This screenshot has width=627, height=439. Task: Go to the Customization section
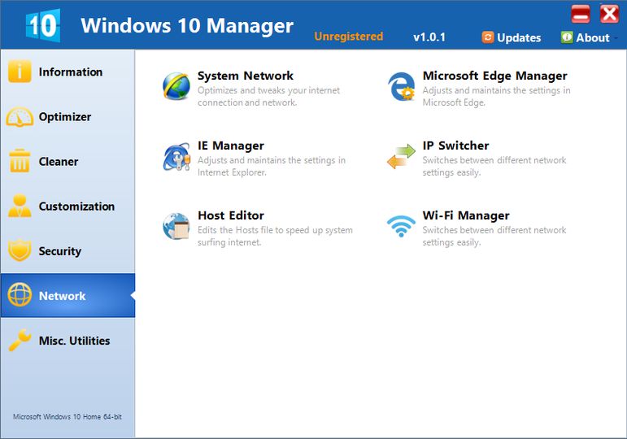click(x=67, y=206)
